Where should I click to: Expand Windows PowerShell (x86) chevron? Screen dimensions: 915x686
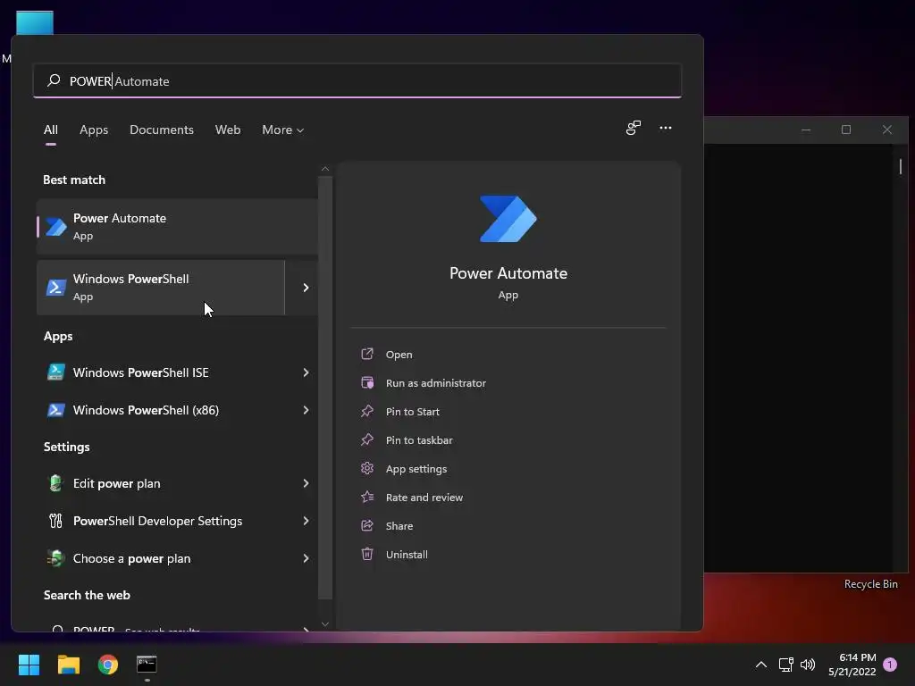click(306, 410)
